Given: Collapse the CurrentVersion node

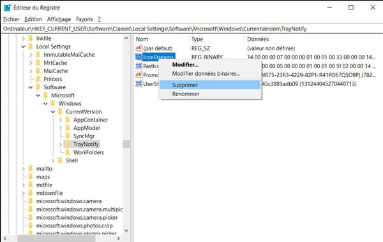Looking at the screenshot, I should (53, 112).
